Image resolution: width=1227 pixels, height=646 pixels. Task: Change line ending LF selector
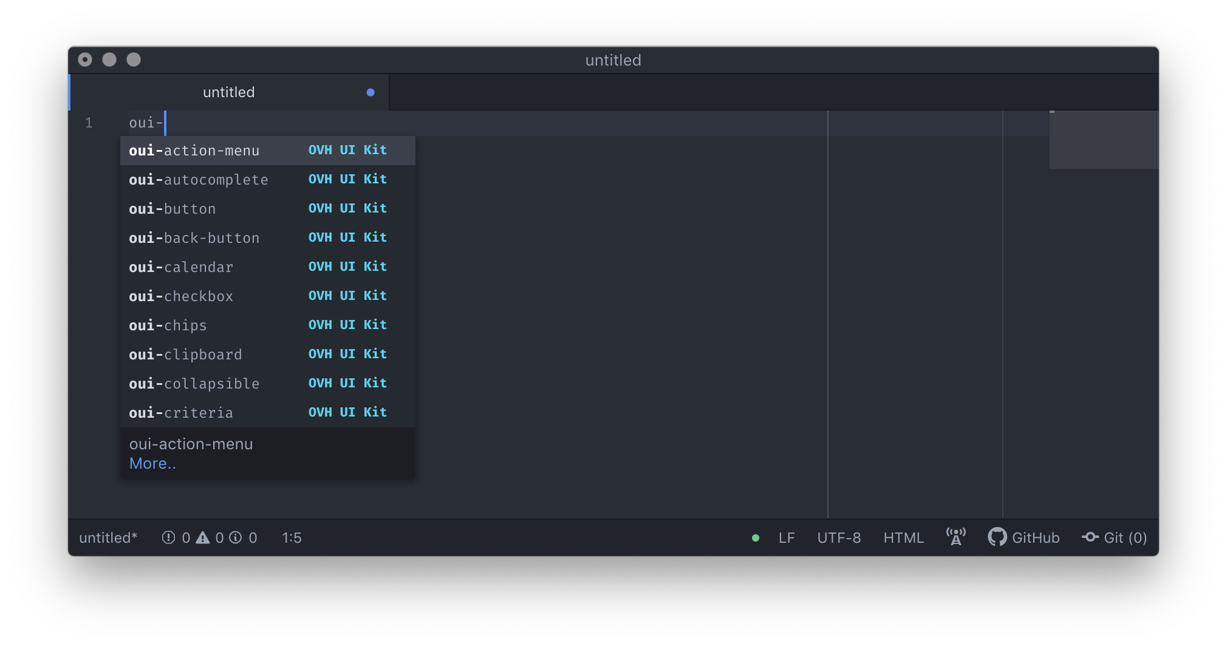tap(787, 538)
